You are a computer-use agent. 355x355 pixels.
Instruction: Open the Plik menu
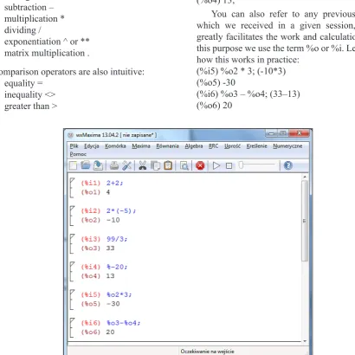click(74, 146)
